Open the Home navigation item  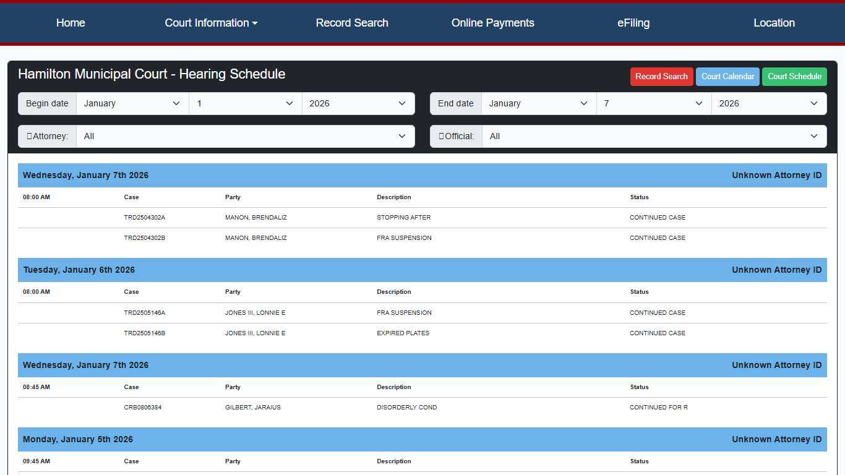(x=71, y=23)
